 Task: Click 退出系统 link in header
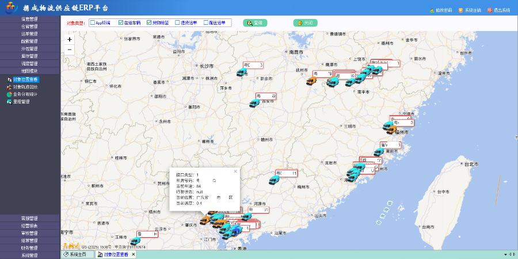point(502,10)
